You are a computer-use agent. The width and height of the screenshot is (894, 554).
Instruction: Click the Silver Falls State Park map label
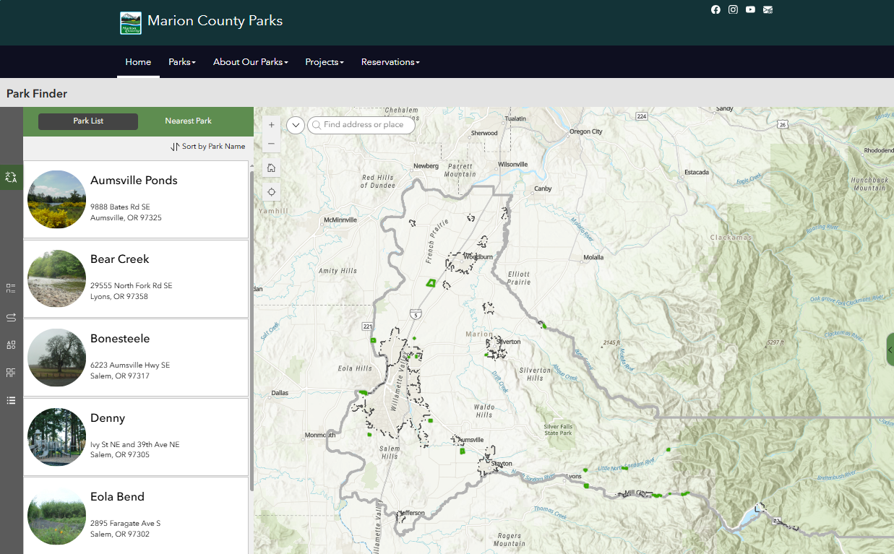(558, 429)
